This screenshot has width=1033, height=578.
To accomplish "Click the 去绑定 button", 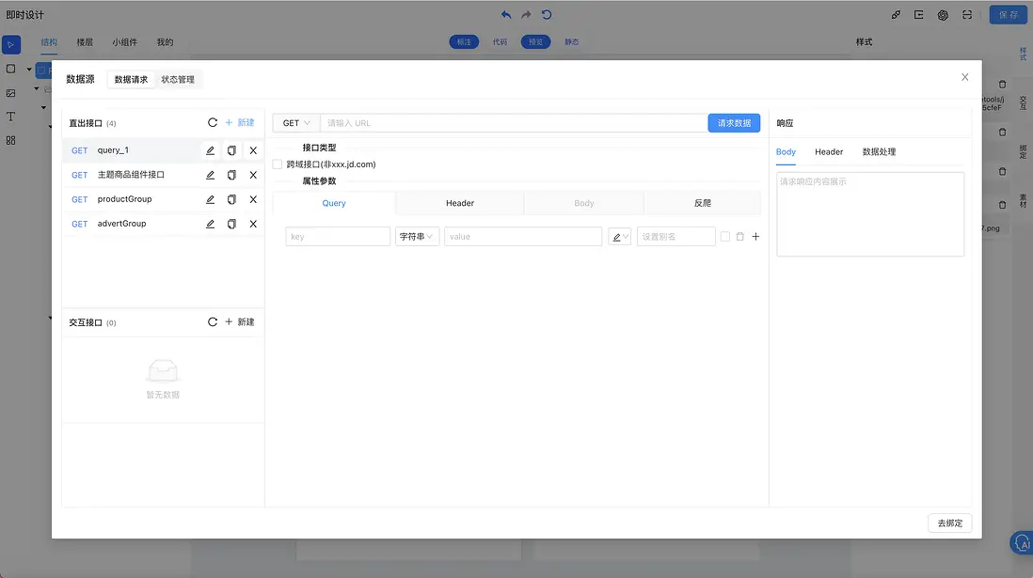I will click(x=949, y=523).
